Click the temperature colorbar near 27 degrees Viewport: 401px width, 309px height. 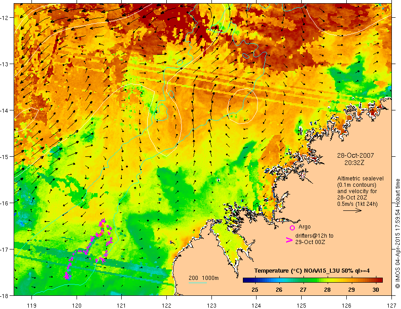pyautogui.click(x=303, y=280)
